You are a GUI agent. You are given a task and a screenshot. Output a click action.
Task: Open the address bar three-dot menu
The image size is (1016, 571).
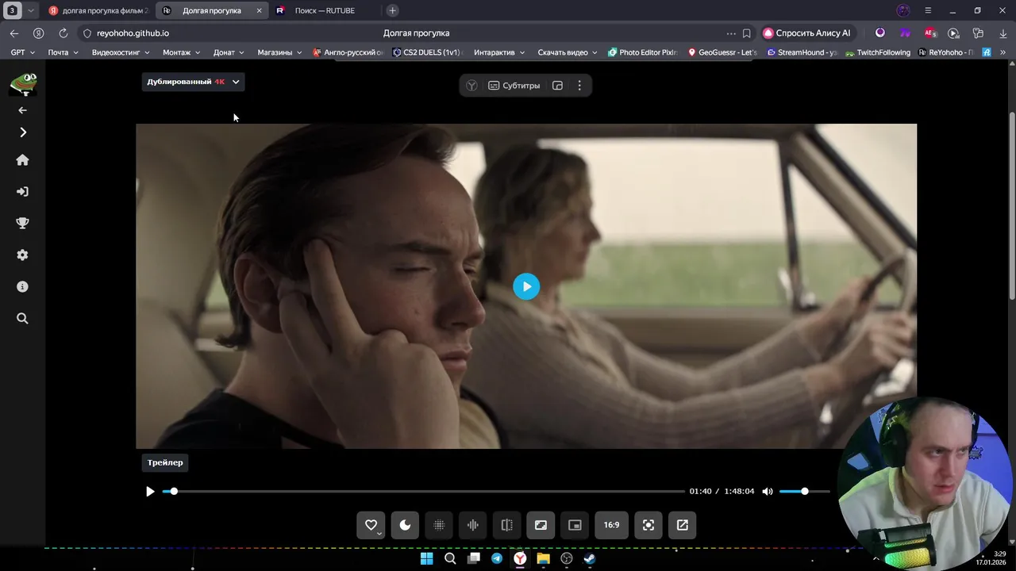click(x=730, y=33)
